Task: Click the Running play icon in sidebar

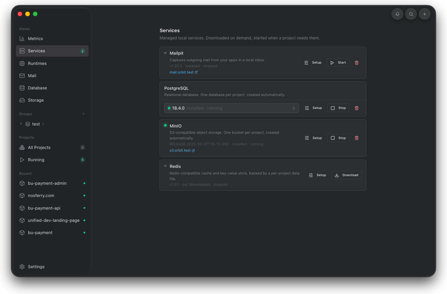Action: [x=22, y=160]
